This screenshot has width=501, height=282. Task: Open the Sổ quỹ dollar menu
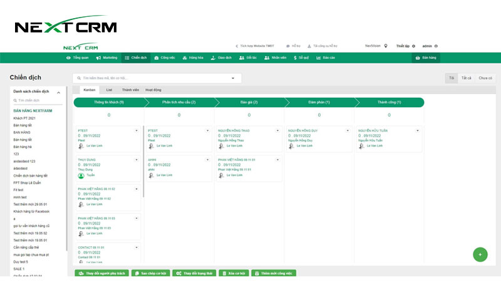301,58
